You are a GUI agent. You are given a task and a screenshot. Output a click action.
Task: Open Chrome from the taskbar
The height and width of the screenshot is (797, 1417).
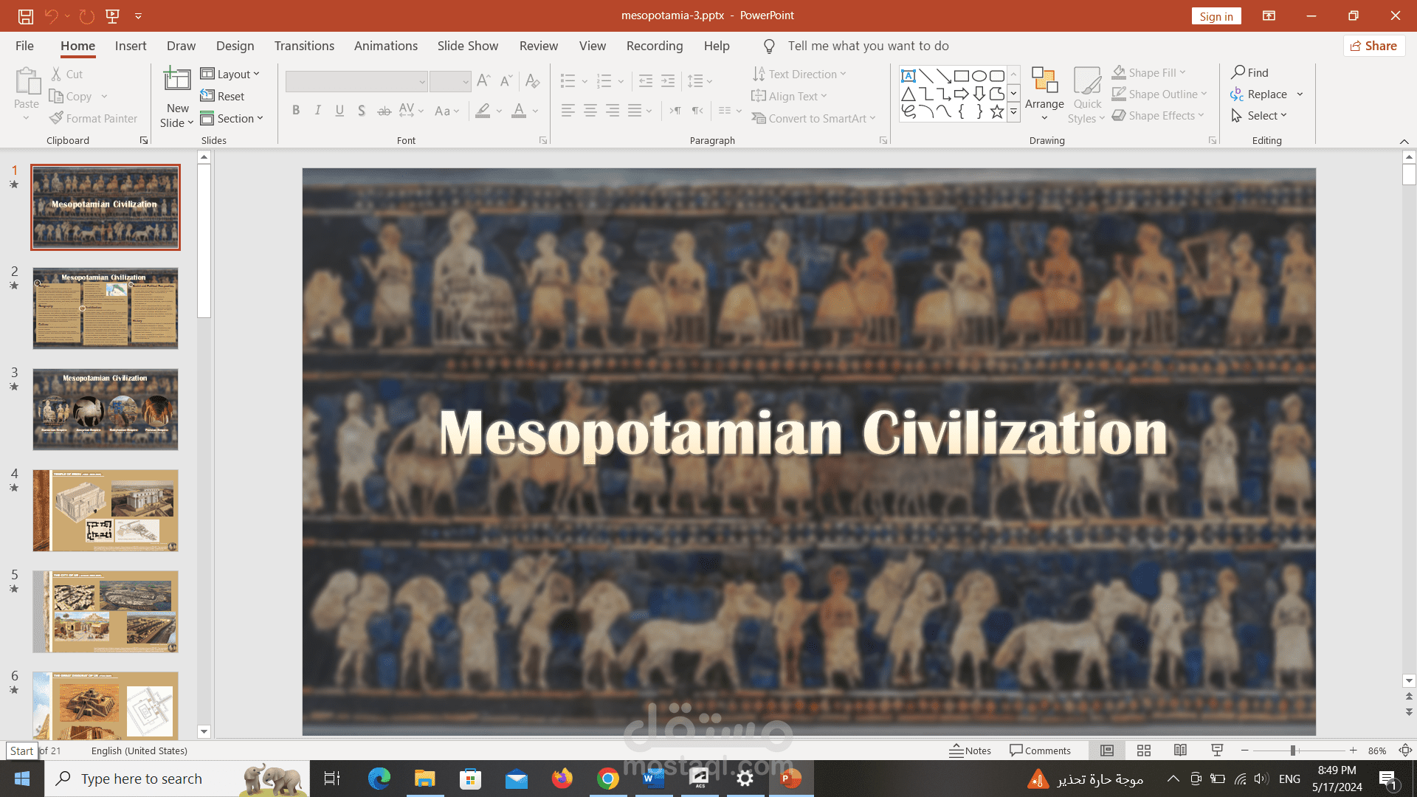(608, 779)
